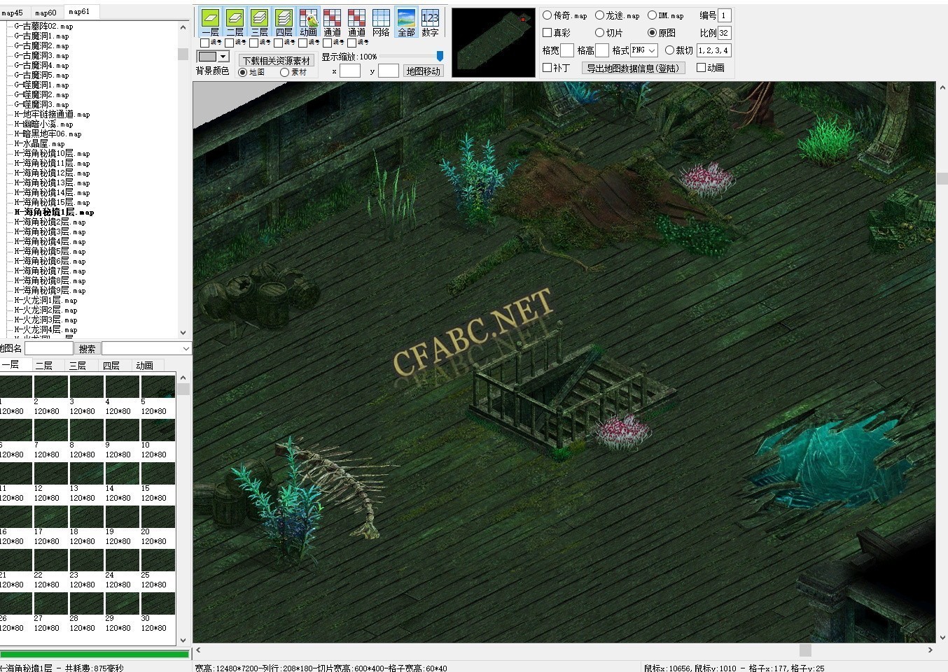
Task: Click the 下载相关资源素材 button
Action: 277,61
